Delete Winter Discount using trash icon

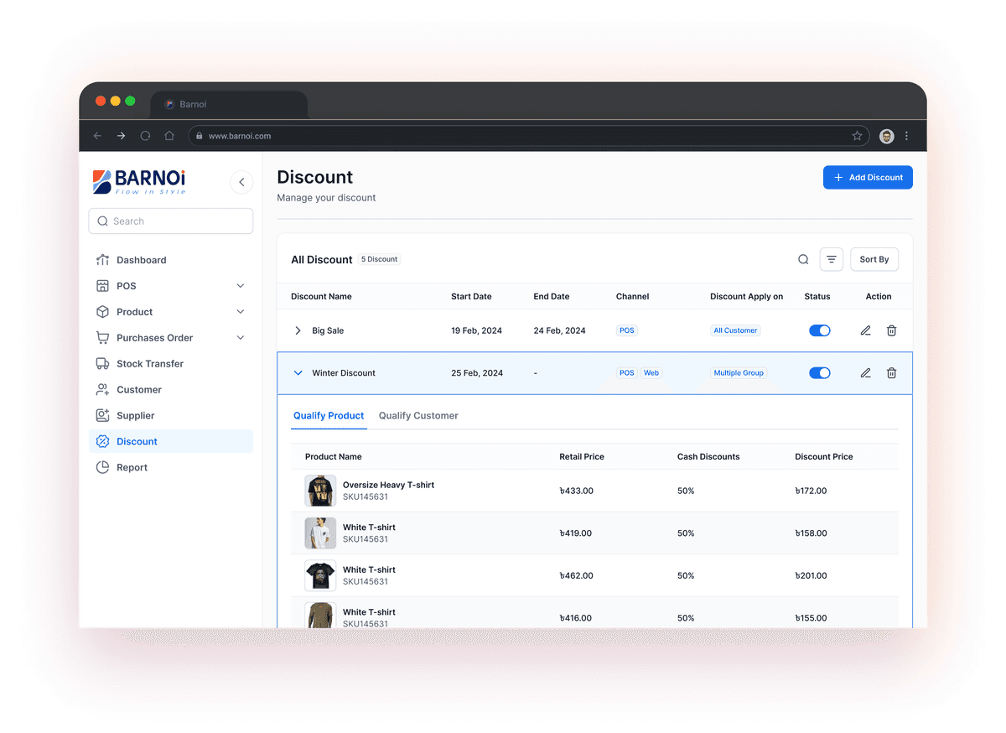[x=891, y=373]
